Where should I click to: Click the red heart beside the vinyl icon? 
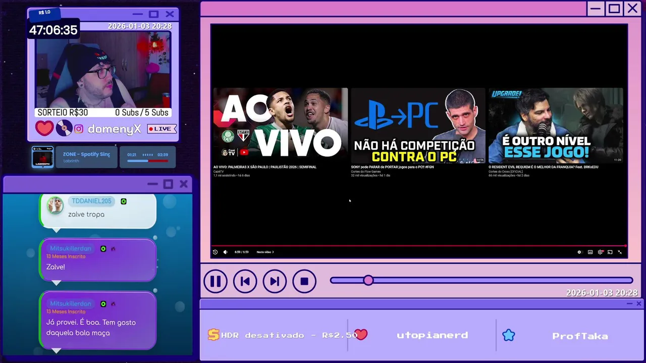(44, 128)
